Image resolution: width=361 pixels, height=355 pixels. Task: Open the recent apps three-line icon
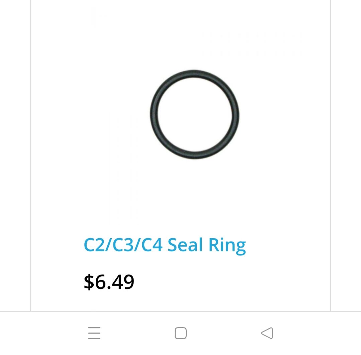tap(94, 333)
